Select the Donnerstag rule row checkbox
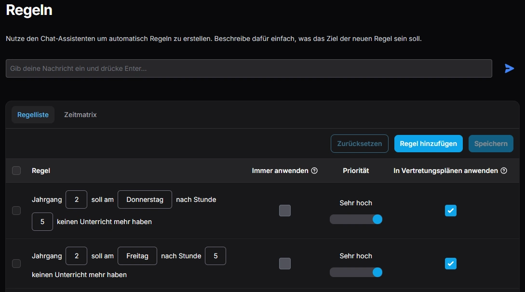This screenshot has width=525, height=292. point(16,211)
